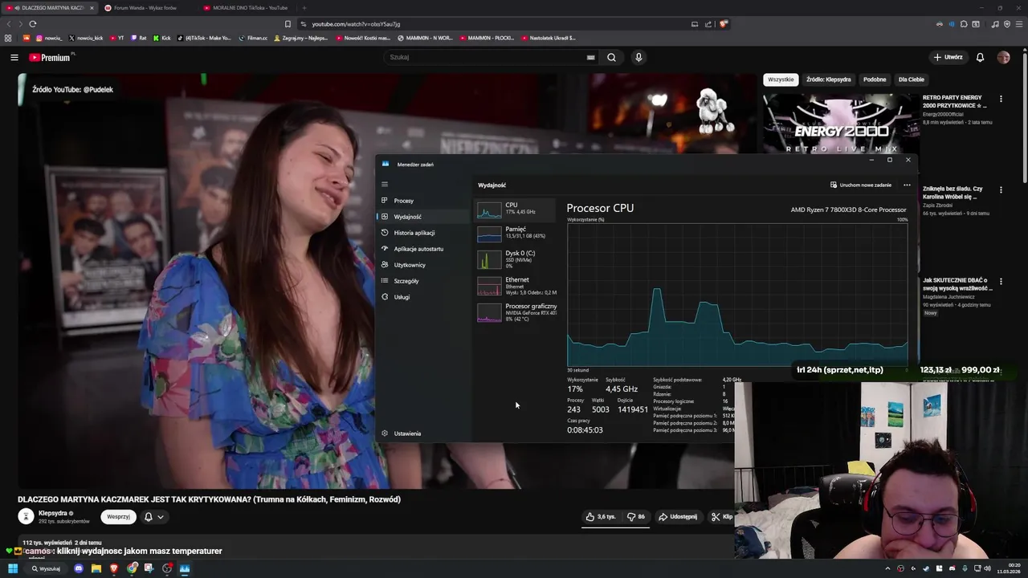
Task: Click the Utwórz create button
Action: pyautogui.click(x=948, y=57)
